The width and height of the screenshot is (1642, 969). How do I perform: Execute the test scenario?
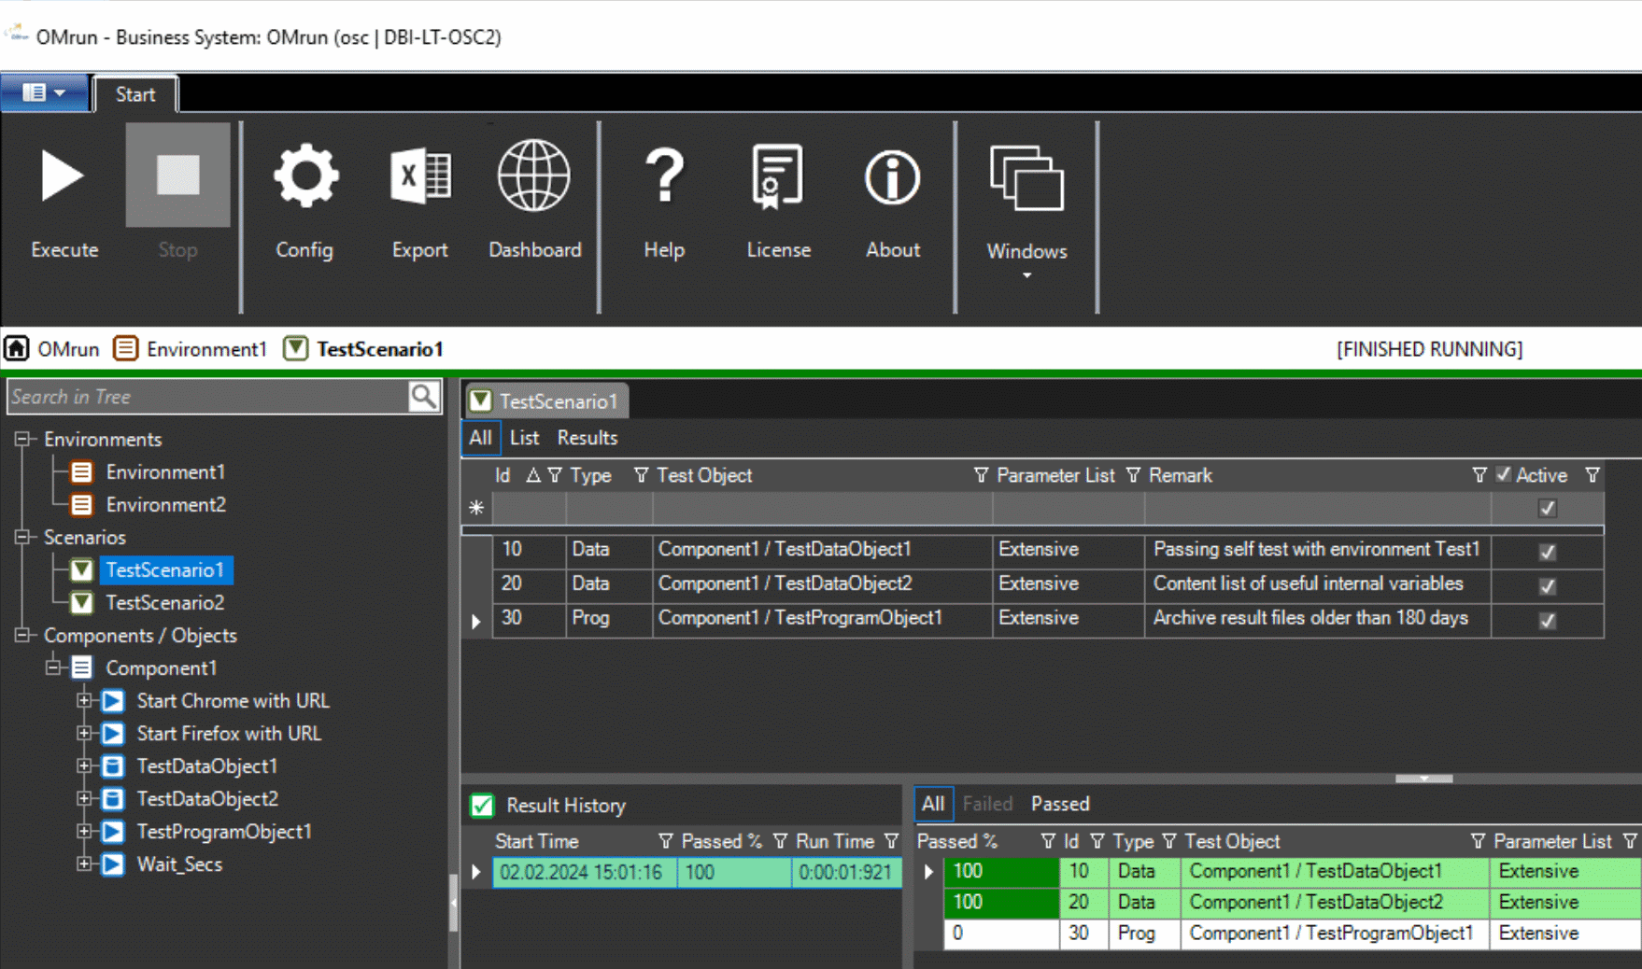click(64, 196)
